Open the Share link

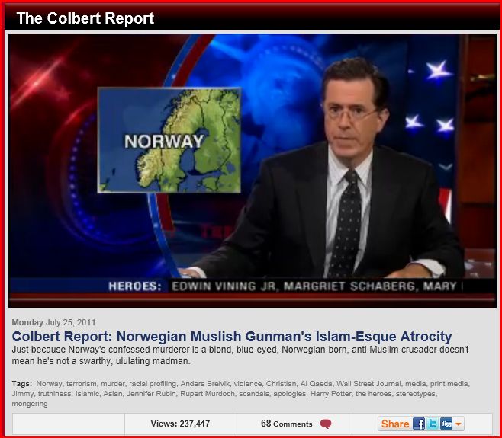[395, 424]
